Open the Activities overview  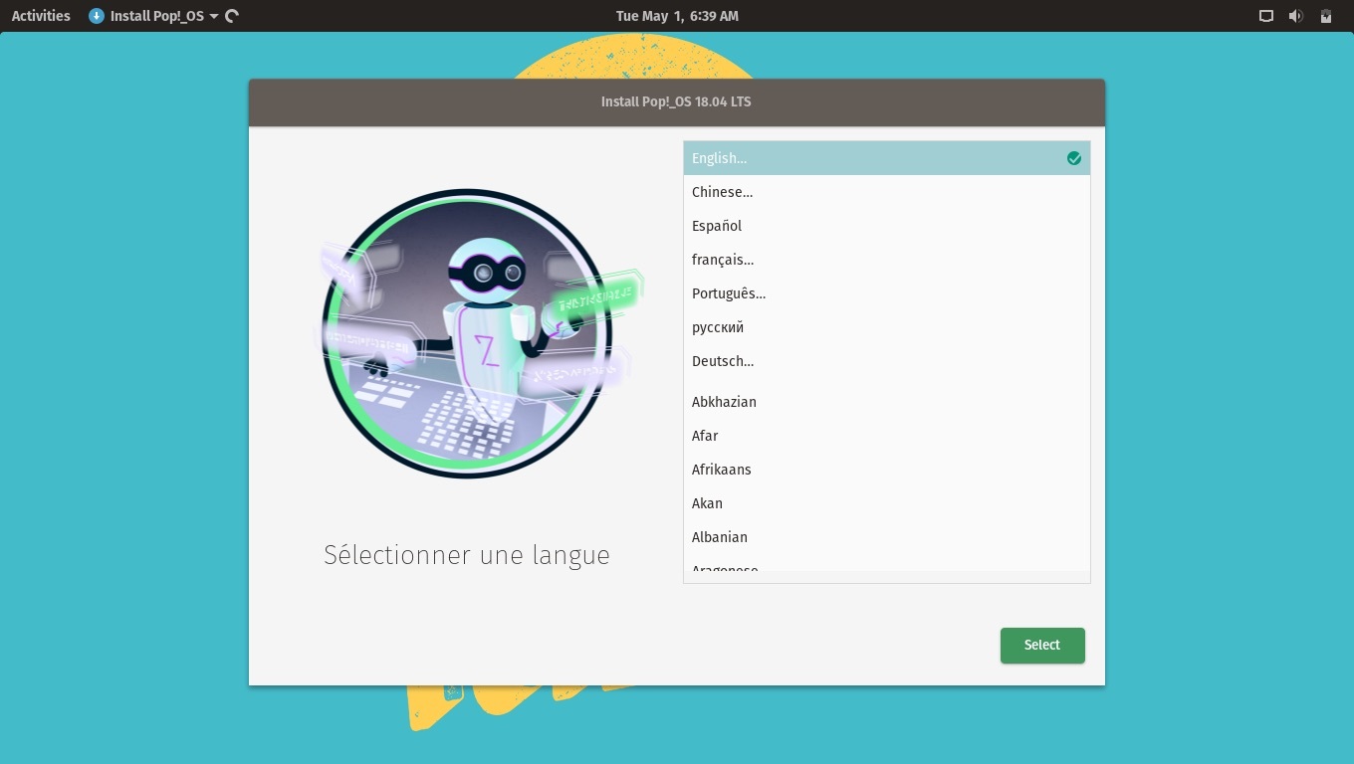pos(41,16)
